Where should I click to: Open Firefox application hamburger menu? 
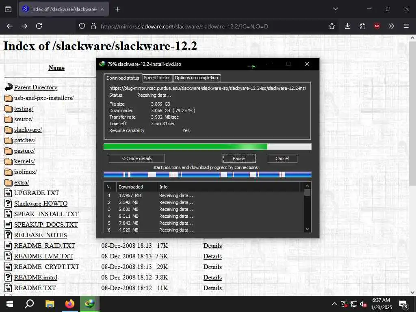click(406, 26)
